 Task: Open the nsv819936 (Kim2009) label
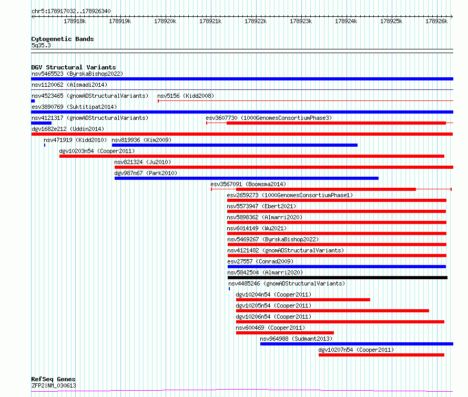click(x=141, y=140)
